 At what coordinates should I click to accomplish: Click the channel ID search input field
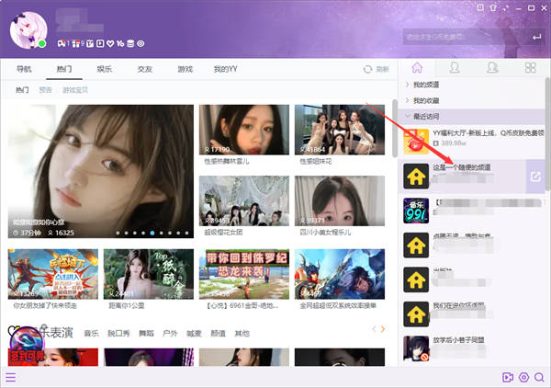point(464,37)
